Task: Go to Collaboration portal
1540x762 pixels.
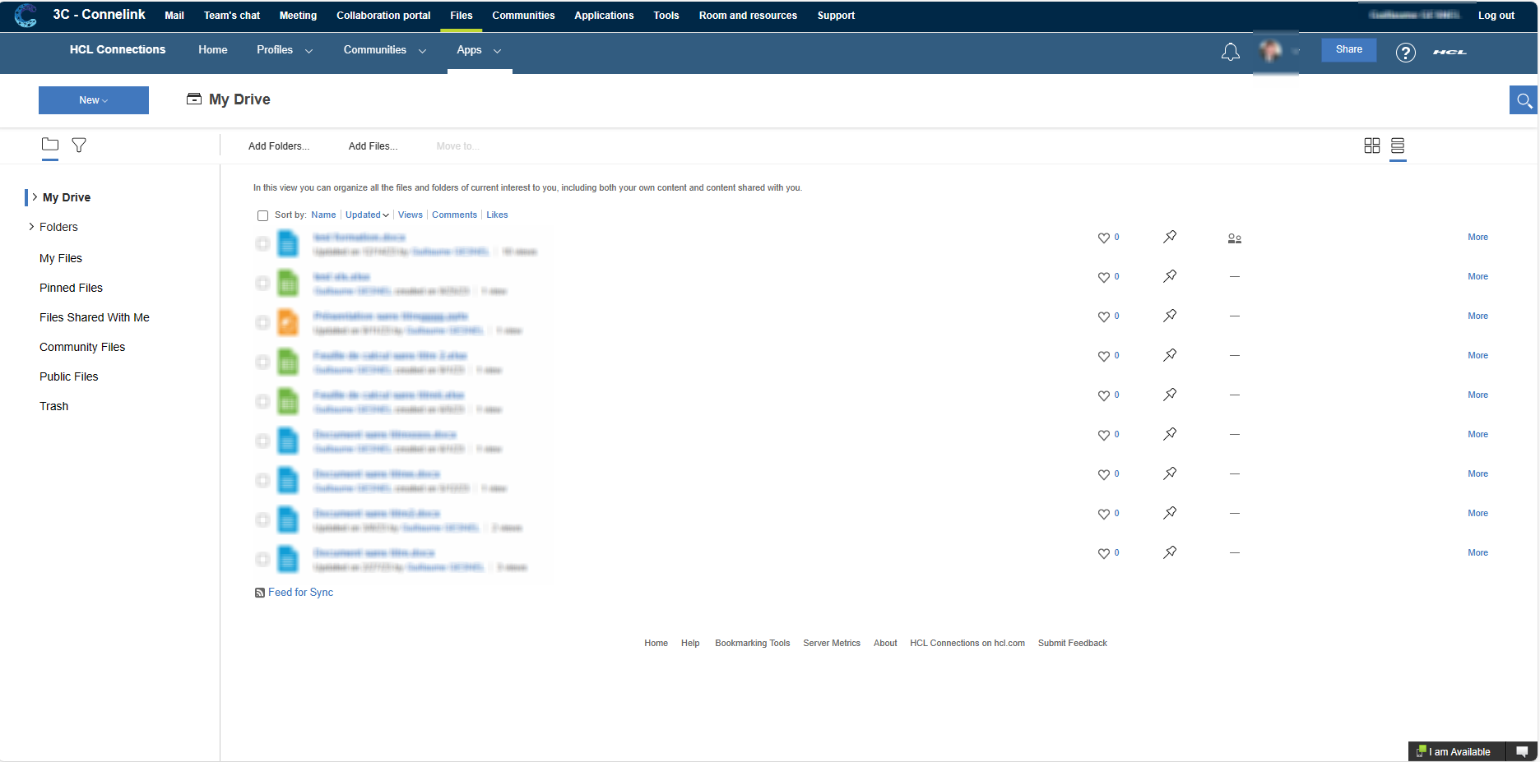Action: (x=383, y=16)
